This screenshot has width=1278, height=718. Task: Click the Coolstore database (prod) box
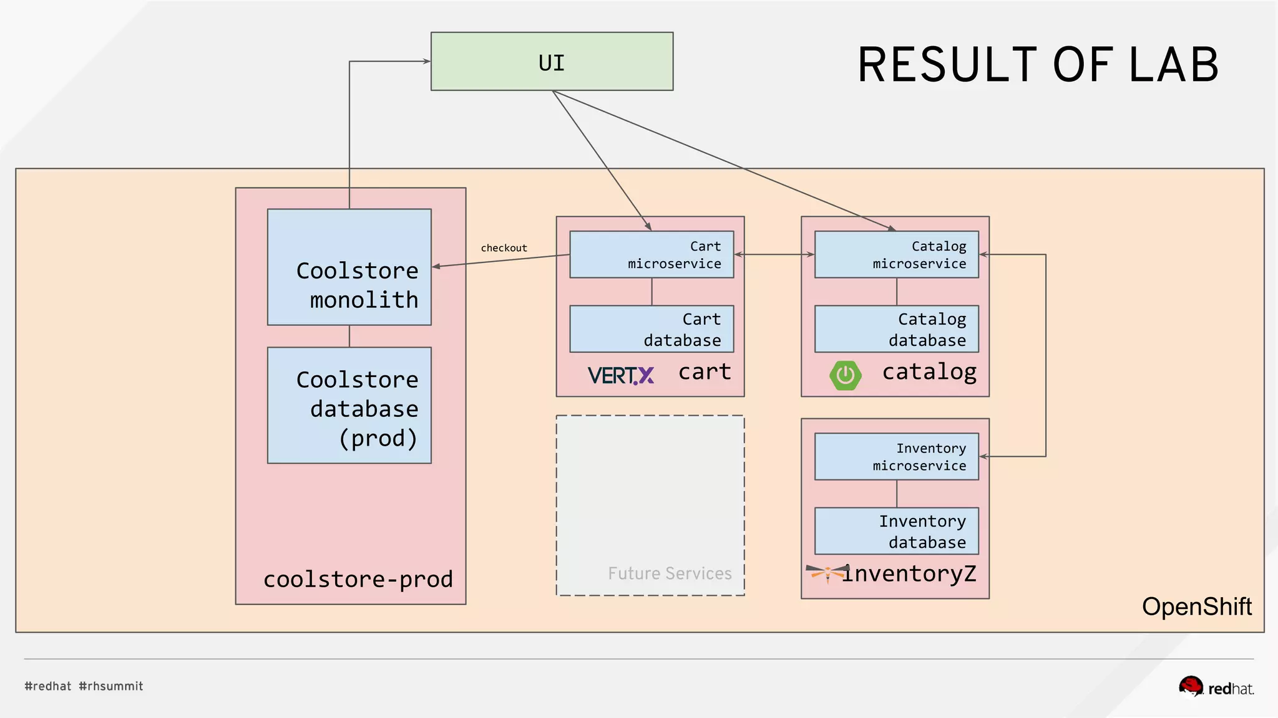349,405
